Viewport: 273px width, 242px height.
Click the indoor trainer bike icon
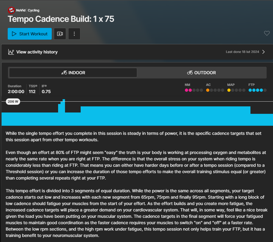(64, 73)
